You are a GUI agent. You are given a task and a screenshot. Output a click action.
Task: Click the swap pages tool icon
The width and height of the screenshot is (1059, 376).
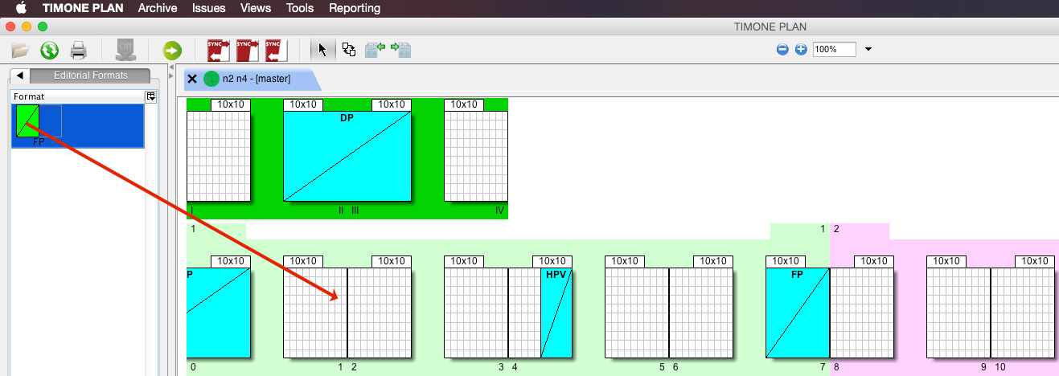349,50
